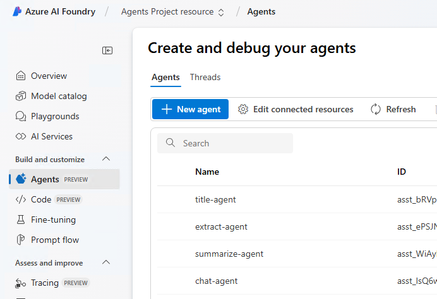Click the Azure AI Foundry breadcrumb link
The image size is (437, 299).
tap(60, 12)
